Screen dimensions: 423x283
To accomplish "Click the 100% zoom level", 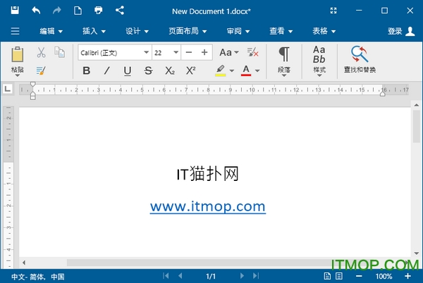I will click(384, 276).
